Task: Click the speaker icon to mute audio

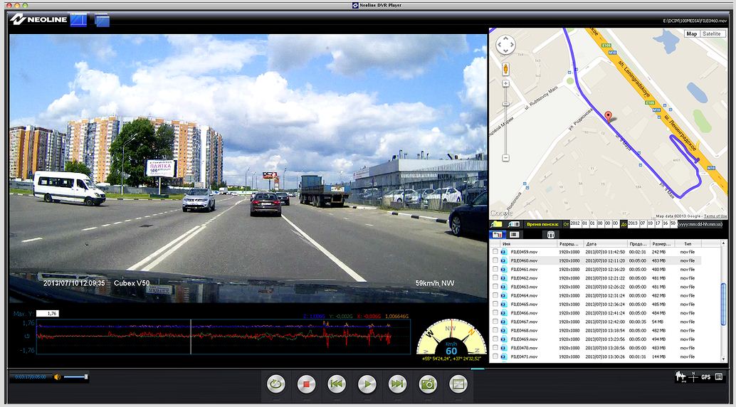Action: click(x=57, y=376)
